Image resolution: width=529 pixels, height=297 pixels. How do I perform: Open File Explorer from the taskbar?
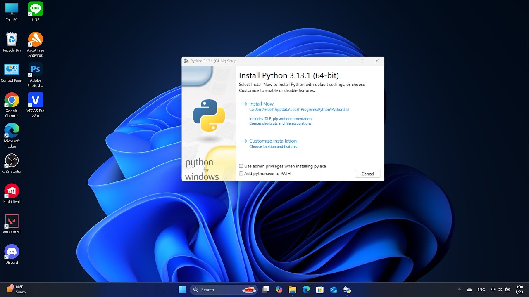coord(293,290)
